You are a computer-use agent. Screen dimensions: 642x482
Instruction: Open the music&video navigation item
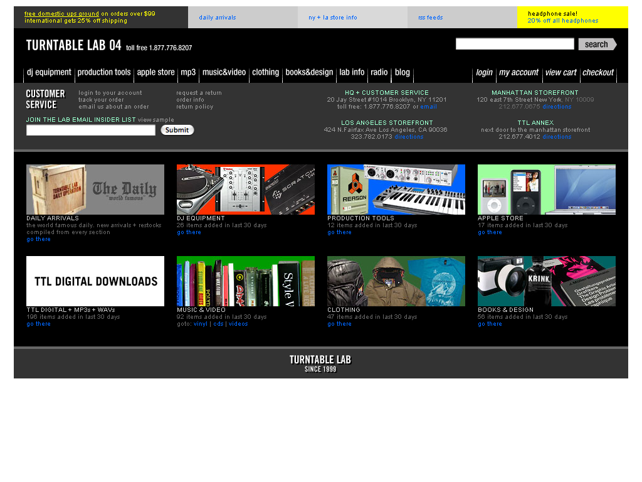(x=224, y=73)
